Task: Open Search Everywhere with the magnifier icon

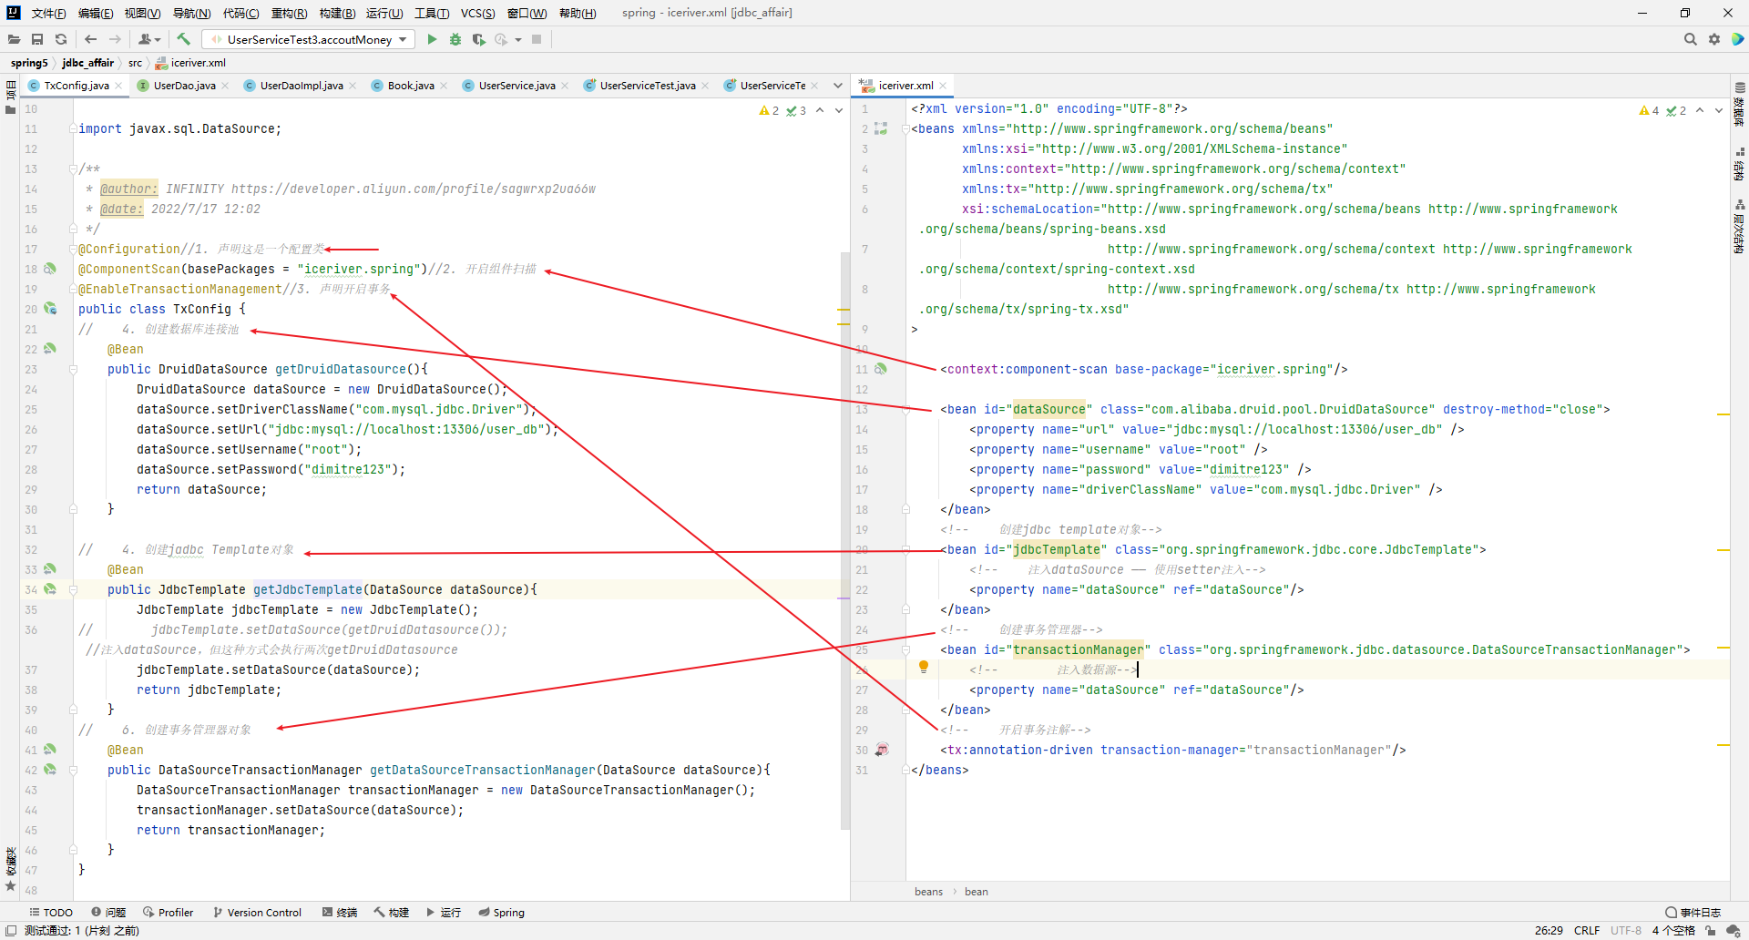Action: pyautogui.click(x=1691, y=39)
